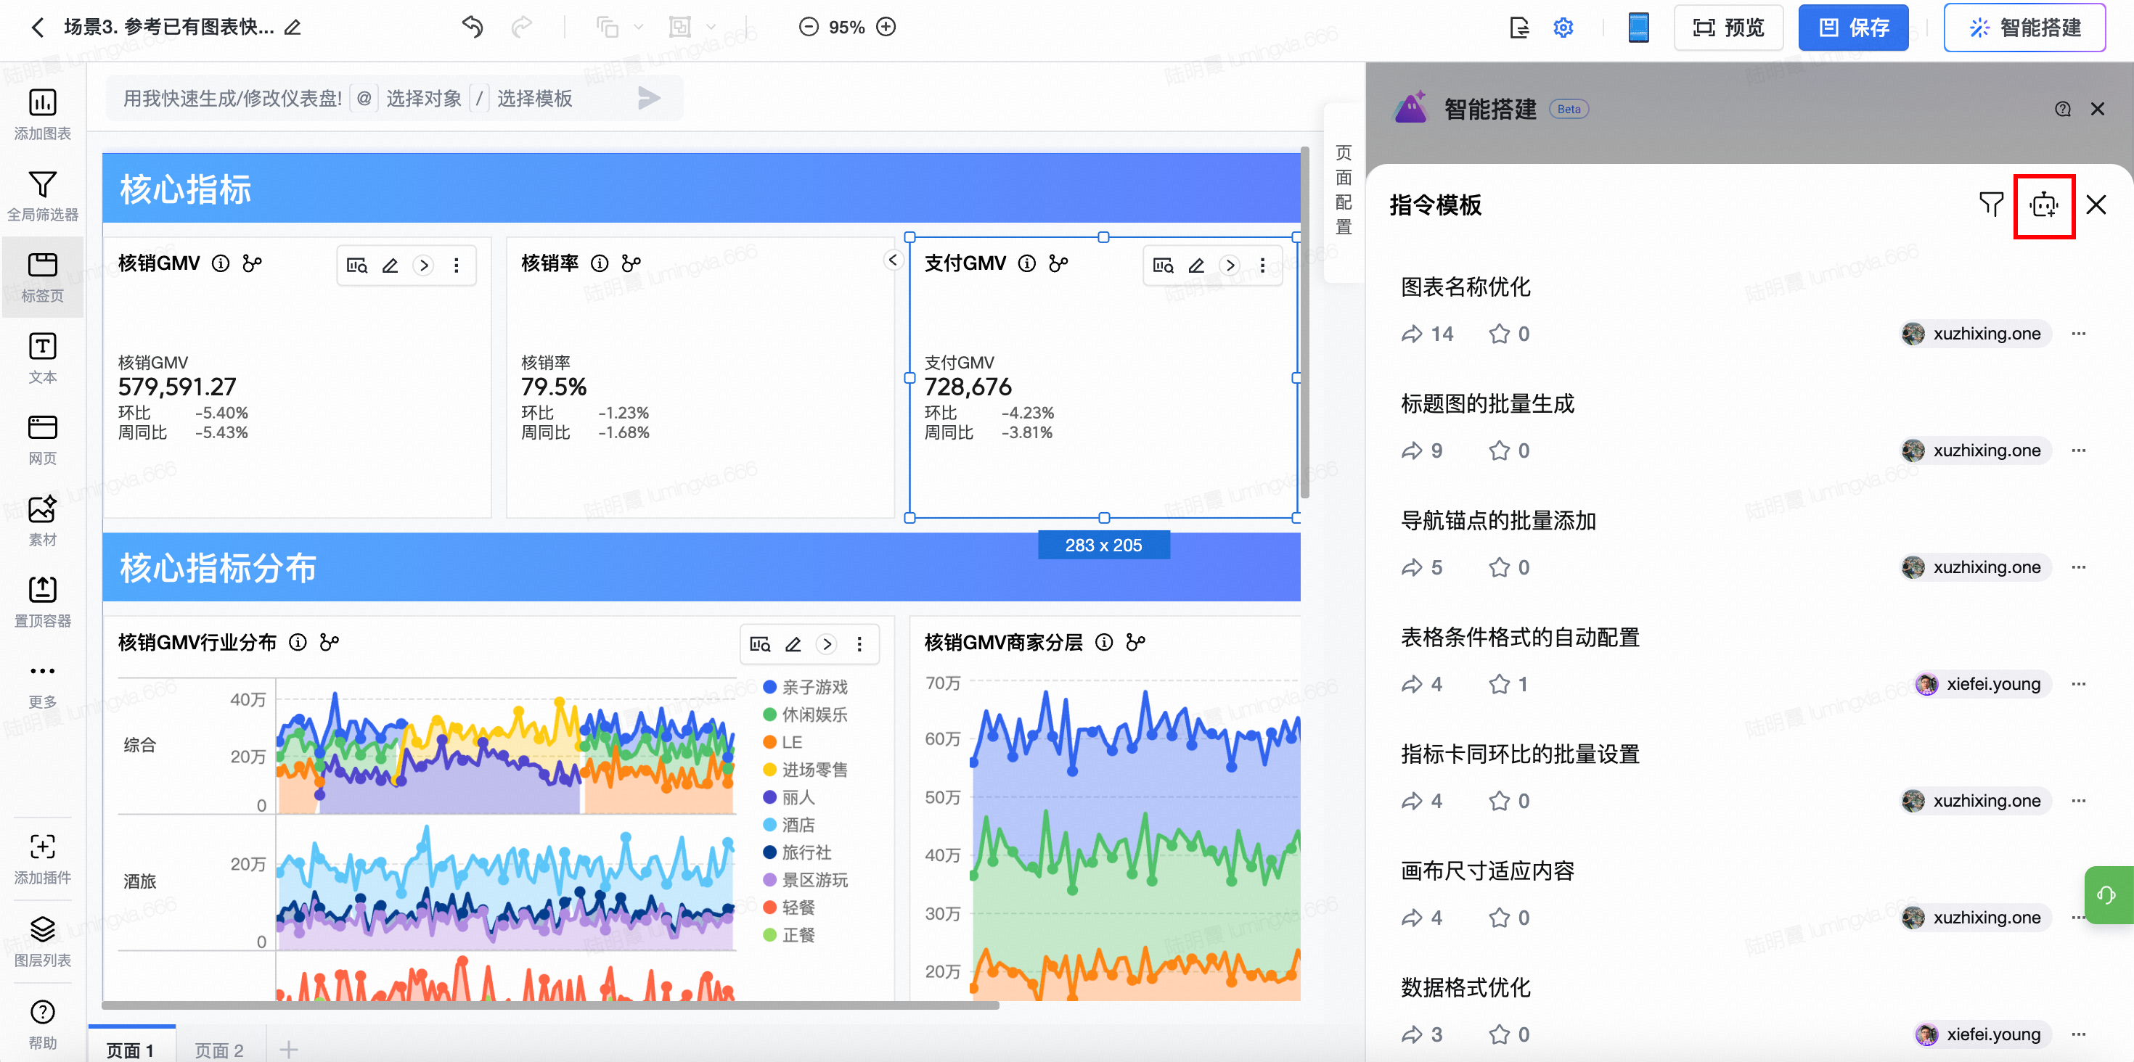Open the global filter tool
This screenshot has height=1062, width=2134.
42,194
